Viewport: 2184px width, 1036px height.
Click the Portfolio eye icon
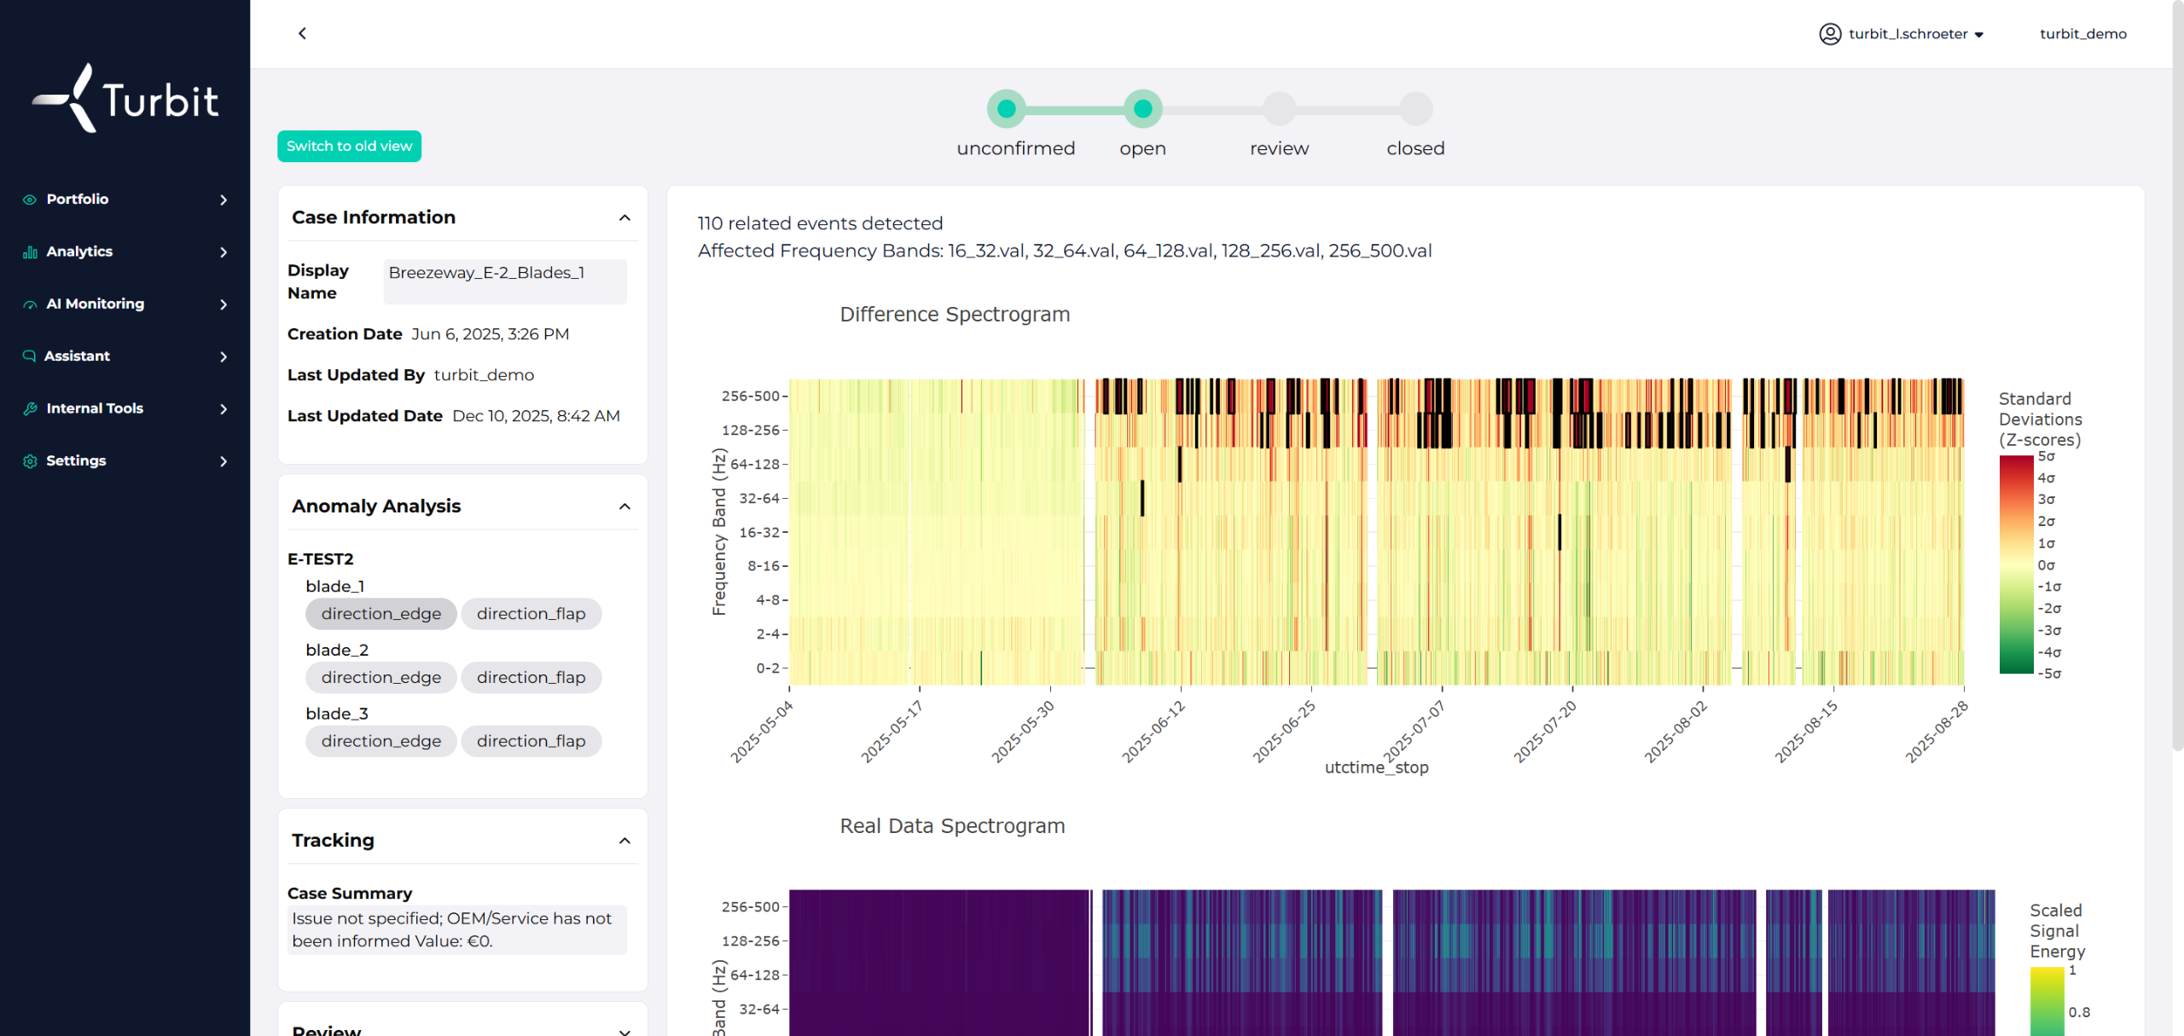click(30, 200)
